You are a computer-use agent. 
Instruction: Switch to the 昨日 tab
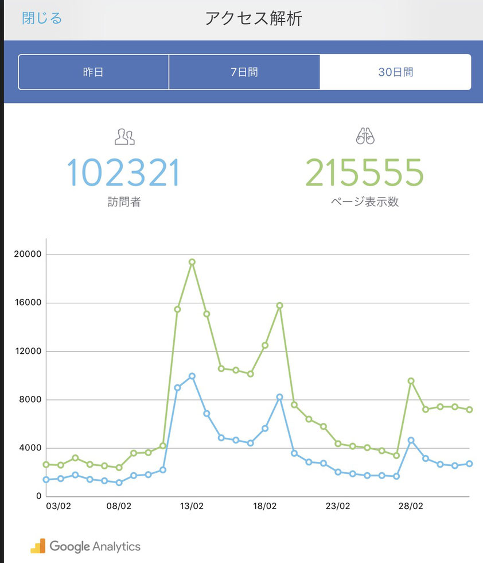(x=94, y=72)
